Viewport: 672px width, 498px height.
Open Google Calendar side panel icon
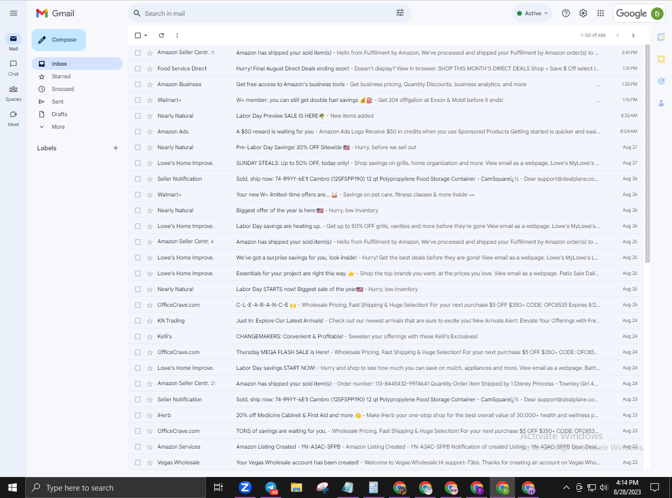661,37
